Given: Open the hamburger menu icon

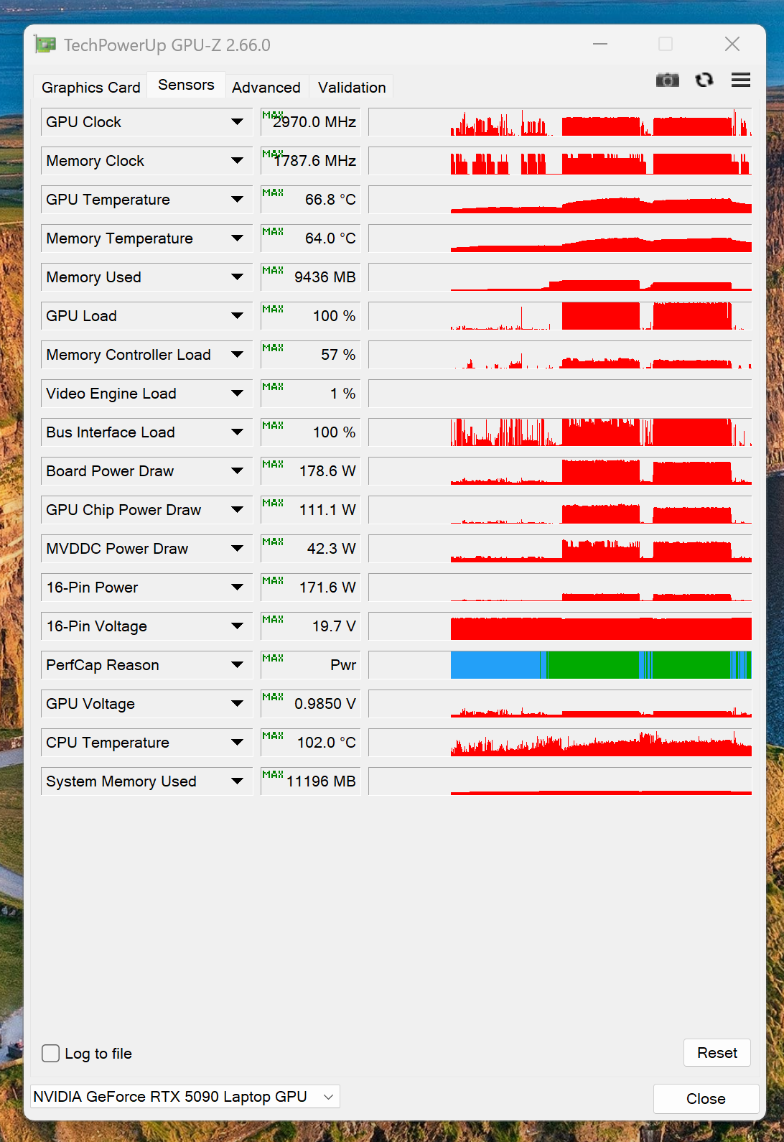Looking at the screenshot, I should coord(741,80).
